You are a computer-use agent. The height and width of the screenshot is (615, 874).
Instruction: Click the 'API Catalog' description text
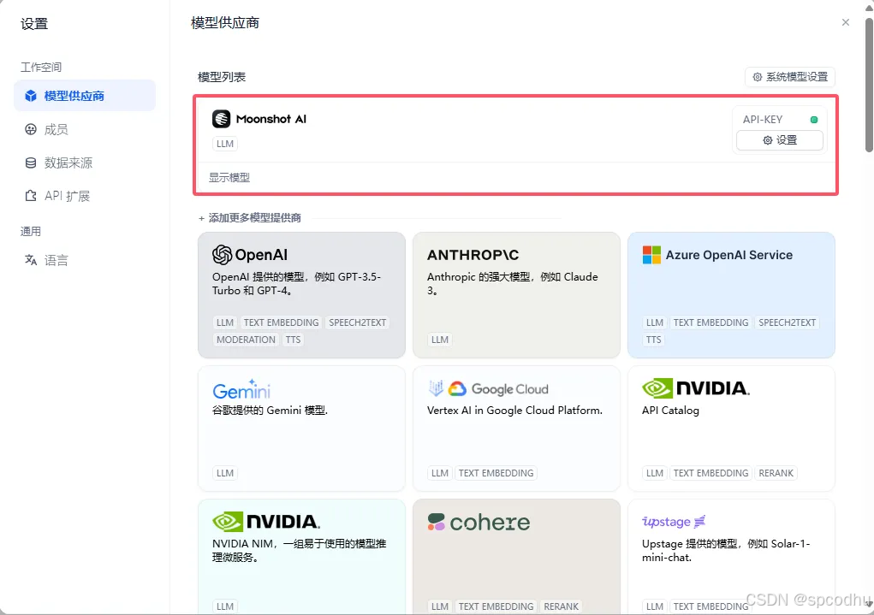point(670,410)
